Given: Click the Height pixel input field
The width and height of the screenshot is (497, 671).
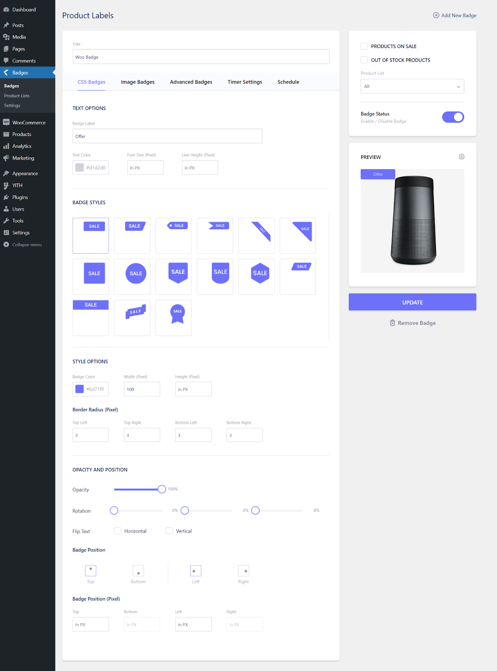Looking at the screenshot, I should [x=193, y=389].
